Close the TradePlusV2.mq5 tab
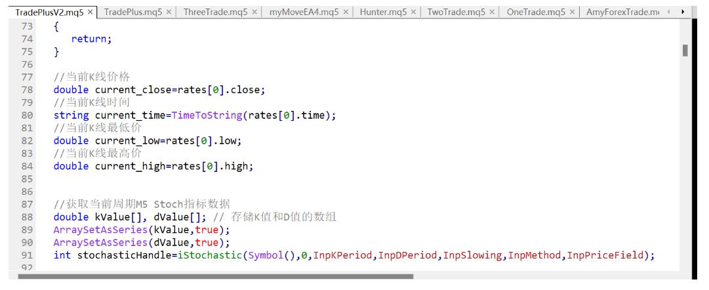Viewport: 709px width, 290px height. (x=91, y=12)
